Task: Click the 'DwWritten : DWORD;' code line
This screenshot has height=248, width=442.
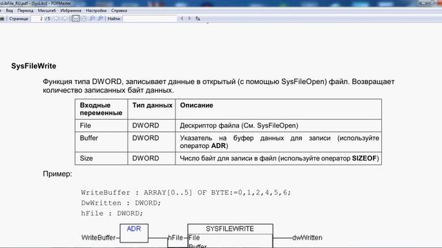Action: [121, 203]
